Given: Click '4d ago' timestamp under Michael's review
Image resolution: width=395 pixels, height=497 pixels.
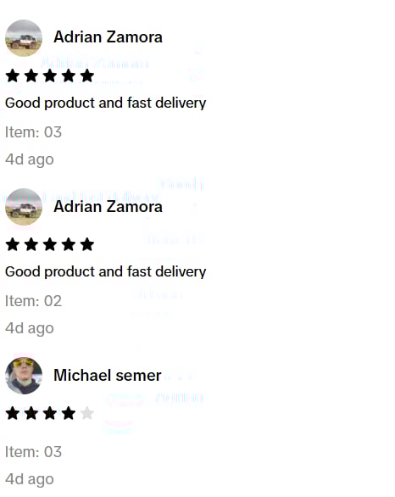Looking at the screenshot, I should point(30,479).
